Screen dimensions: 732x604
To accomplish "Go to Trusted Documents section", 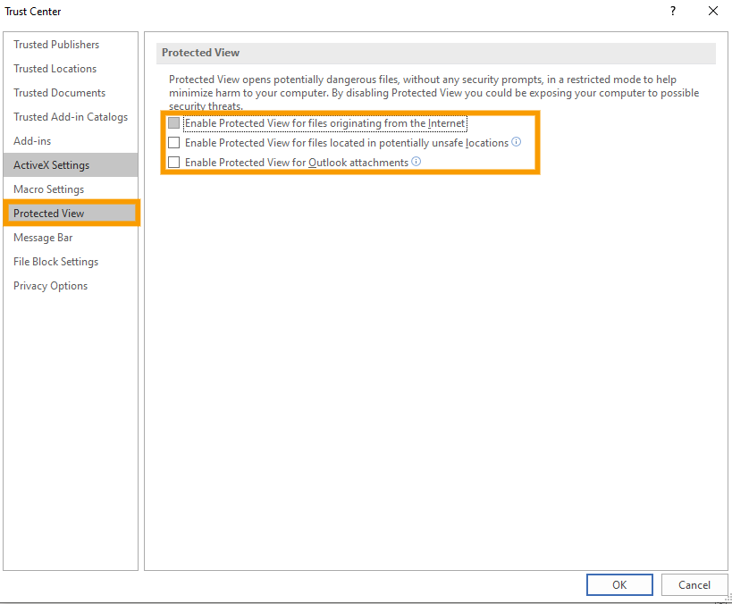I will [59, 93].
